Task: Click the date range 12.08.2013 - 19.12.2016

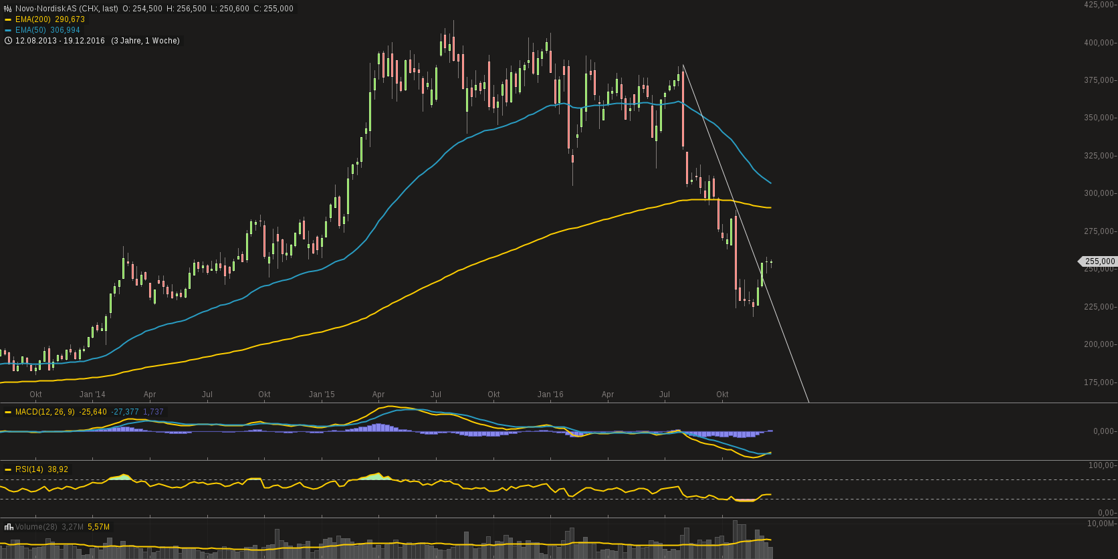Action: 60,41
